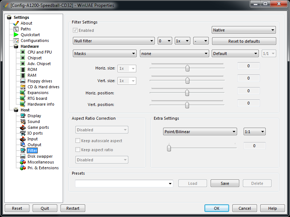Click the Hardware category disk icon
This screenshot has height=217, width=290.
(16, 46)
